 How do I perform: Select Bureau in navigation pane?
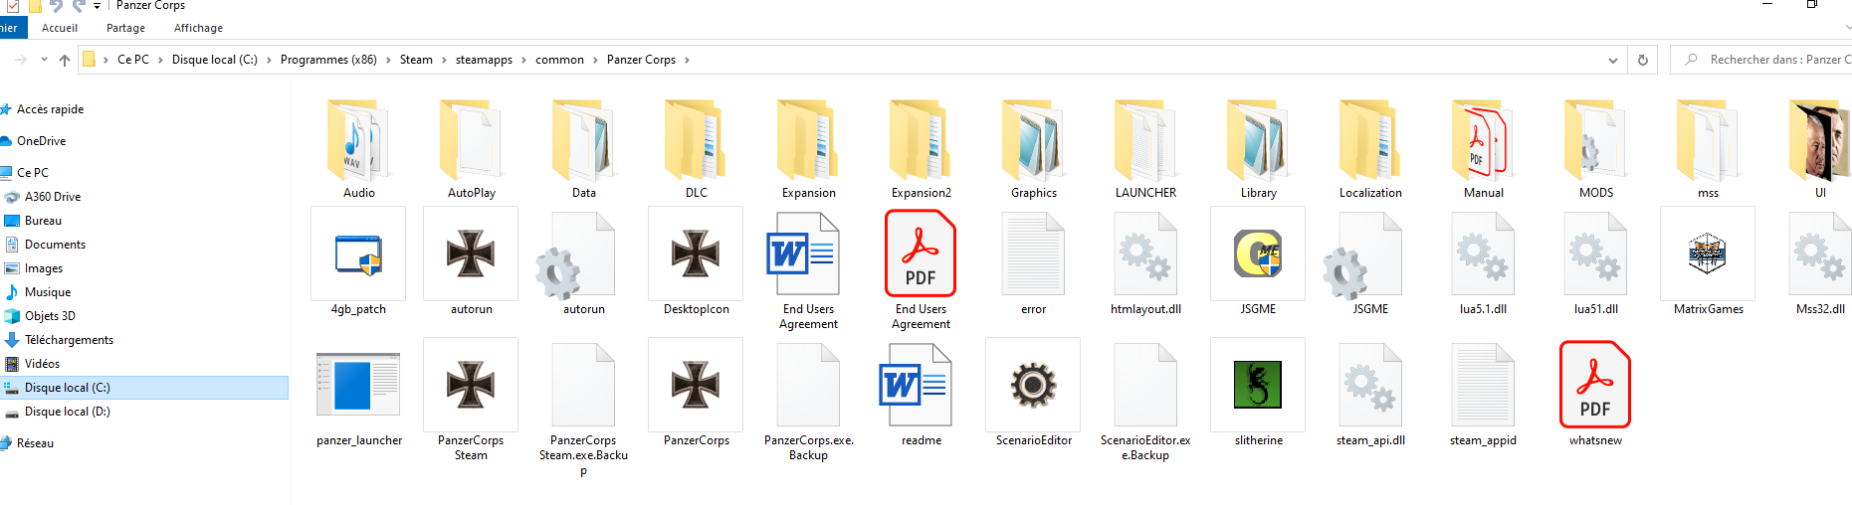43,221
